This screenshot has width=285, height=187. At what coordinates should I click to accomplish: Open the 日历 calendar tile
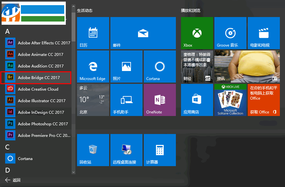point(93,33)
